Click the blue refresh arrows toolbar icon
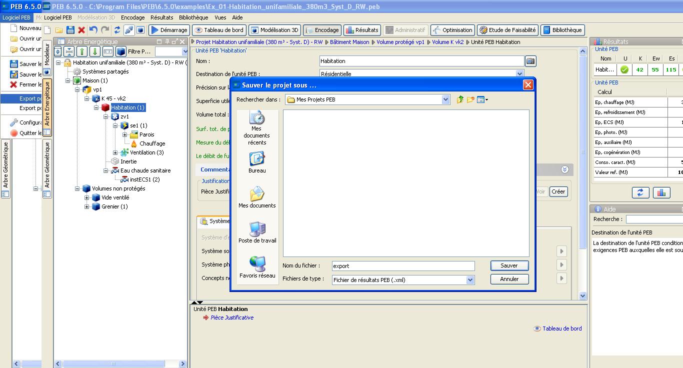This screenshot has width=683, height=368. coord(117,30)
